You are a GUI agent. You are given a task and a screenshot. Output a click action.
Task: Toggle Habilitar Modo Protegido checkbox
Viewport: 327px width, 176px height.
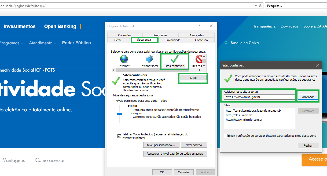click(x=119, y=136)
